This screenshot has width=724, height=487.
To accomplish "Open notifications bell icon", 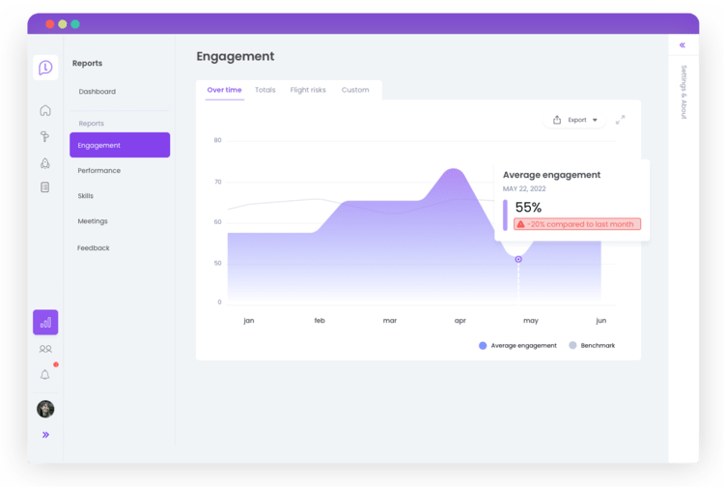I will tap(45, 375).
